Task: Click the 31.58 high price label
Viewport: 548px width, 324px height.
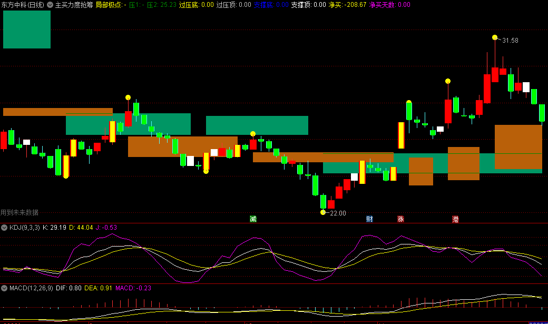Action: (510, 41)
